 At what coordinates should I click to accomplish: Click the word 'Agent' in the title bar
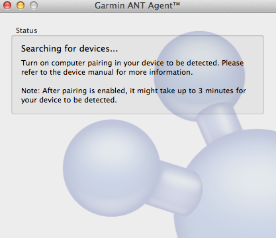(x=160, y=6)
